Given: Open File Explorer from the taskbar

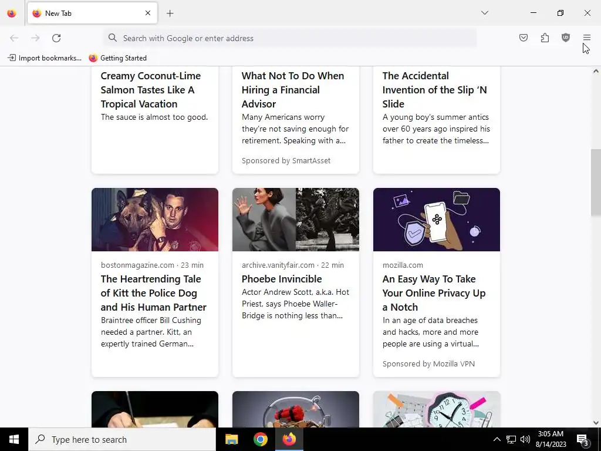Looking at the screenshot, I should 231,439.
